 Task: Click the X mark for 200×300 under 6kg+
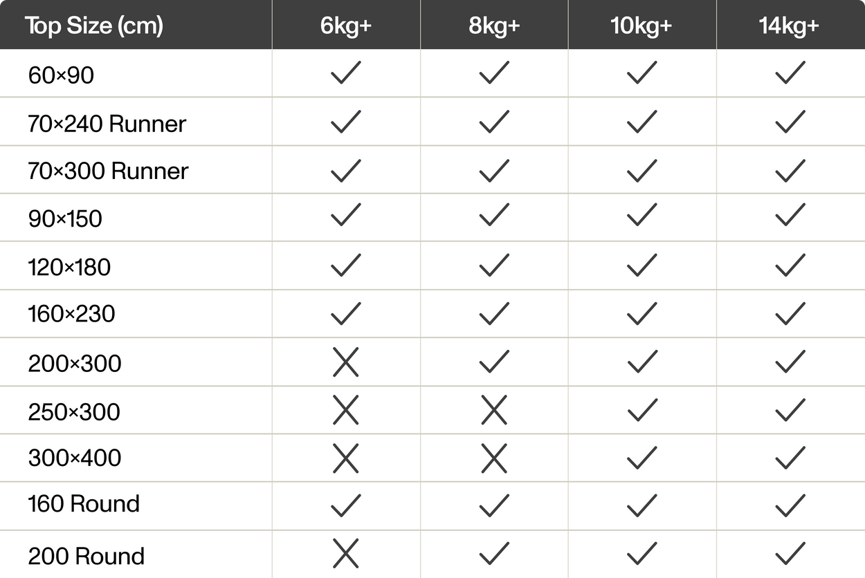click(345, 362)
